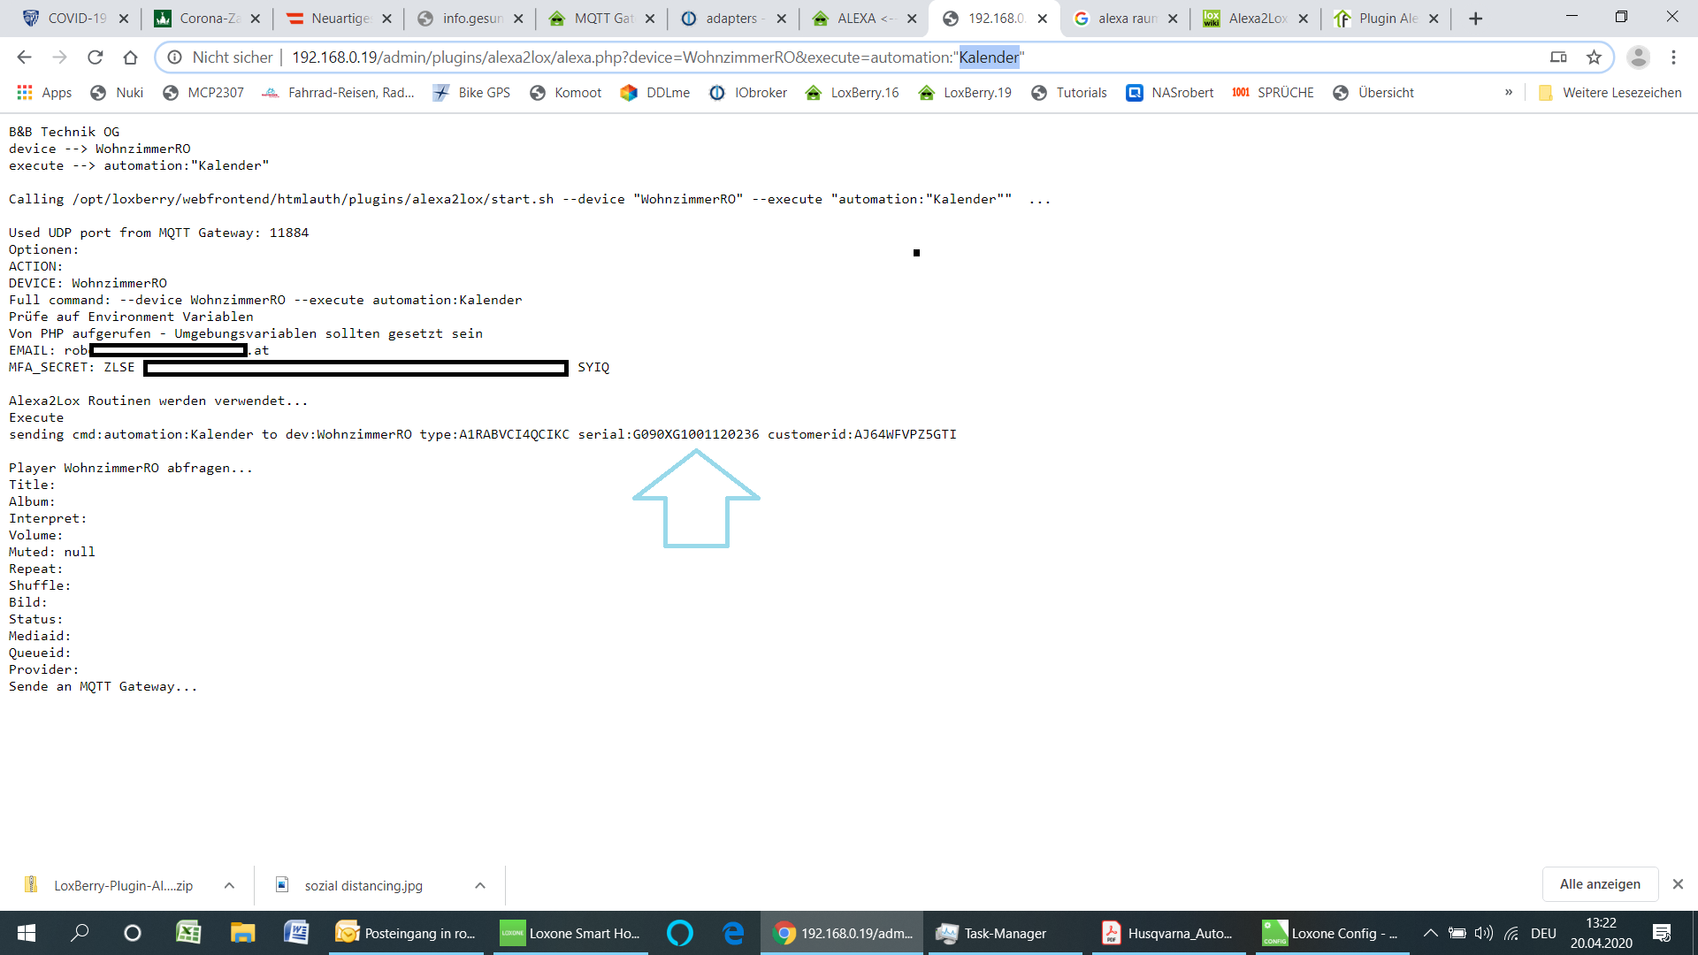Show the hidden bookmarks overflow chevron
The width and height of the screenshot is (1698, 955).
[x=1509, y=93]
